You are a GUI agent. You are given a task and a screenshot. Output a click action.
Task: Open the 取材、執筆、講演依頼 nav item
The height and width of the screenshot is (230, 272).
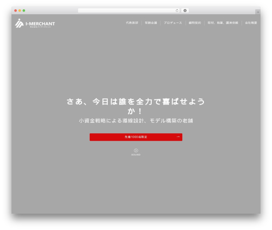tap(223, 23)
